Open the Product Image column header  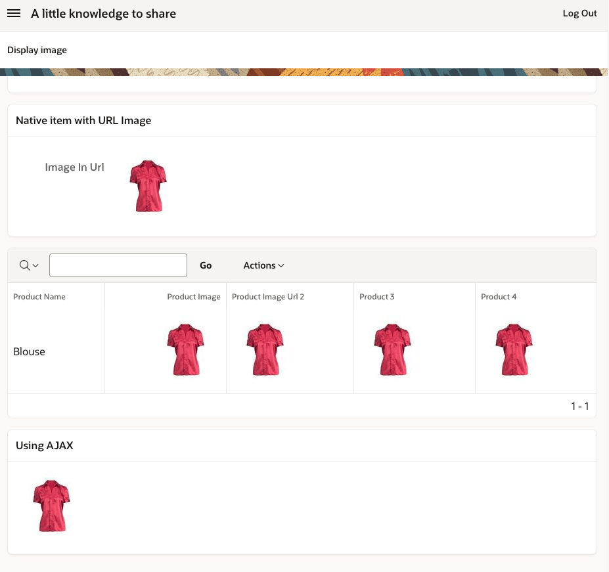pyautogui.click(x=194, y=297)
